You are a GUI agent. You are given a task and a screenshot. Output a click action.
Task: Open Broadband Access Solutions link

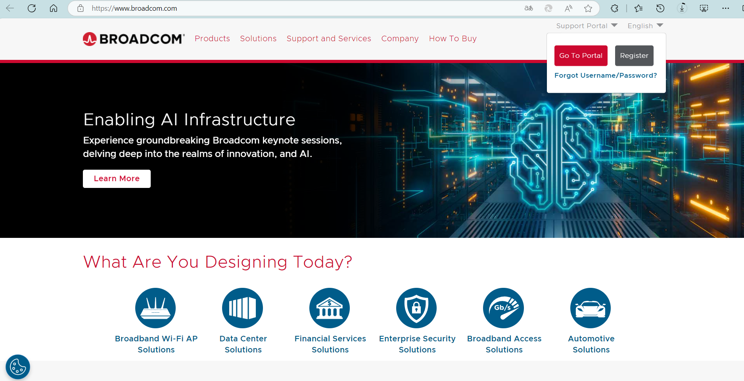click(x=504, y=344)
